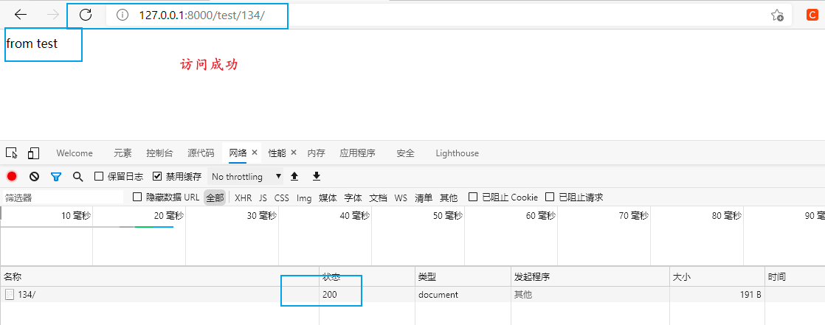Open the 内存 tab

coord(317,153)
